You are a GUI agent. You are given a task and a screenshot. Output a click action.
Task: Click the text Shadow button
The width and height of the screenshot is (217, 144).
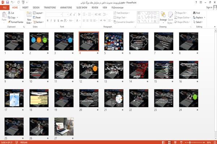click(x=58, y=21)
